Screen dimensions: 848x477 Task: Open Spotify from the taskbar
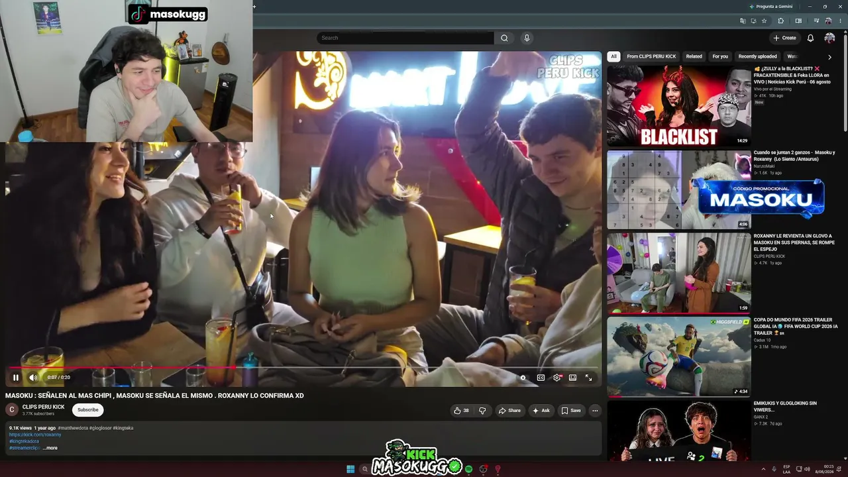(469, 469)
